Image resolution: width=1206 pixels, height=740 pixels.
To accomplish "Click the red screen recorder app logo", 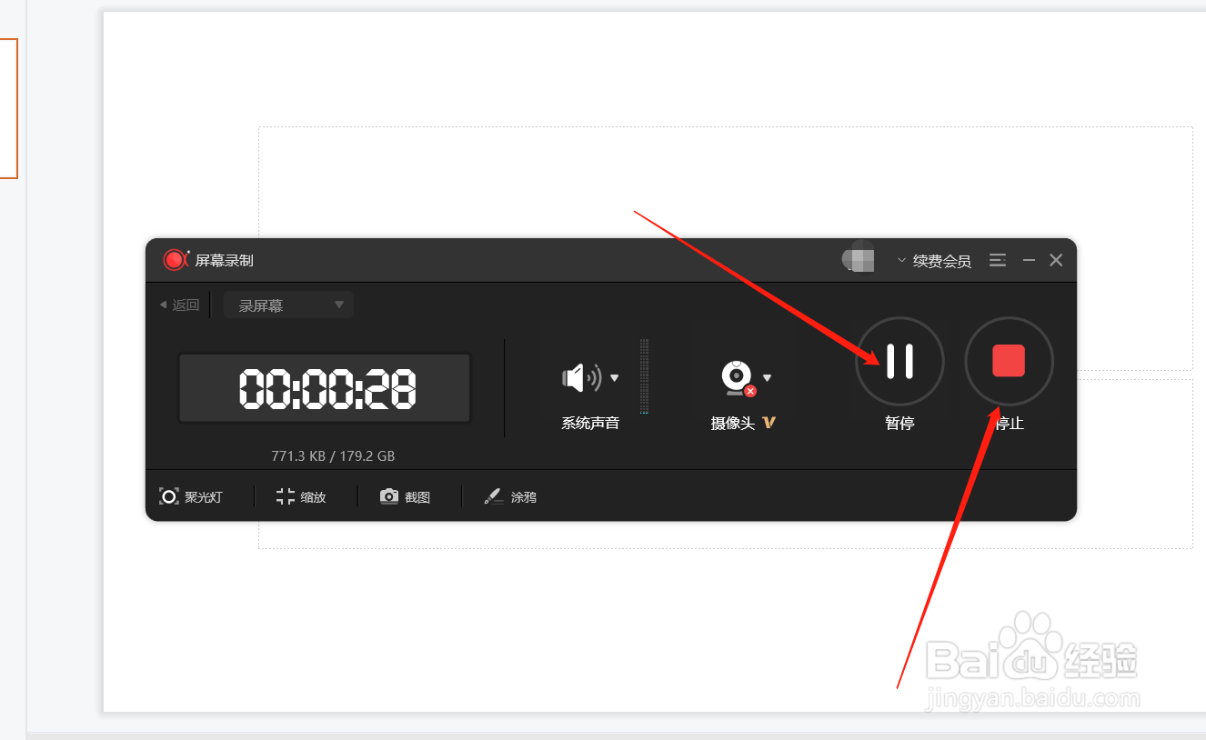I will [176, 260].
